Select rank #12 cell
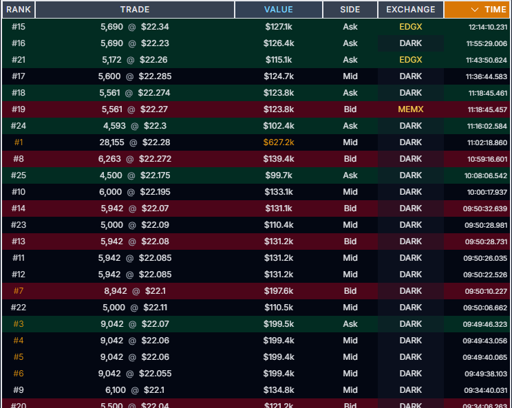 click(x=19, y=275)
